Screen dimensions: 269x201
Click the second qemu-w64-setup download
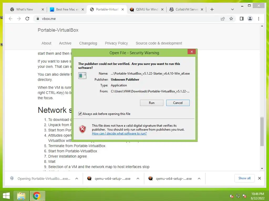click(x=171, y=178)
